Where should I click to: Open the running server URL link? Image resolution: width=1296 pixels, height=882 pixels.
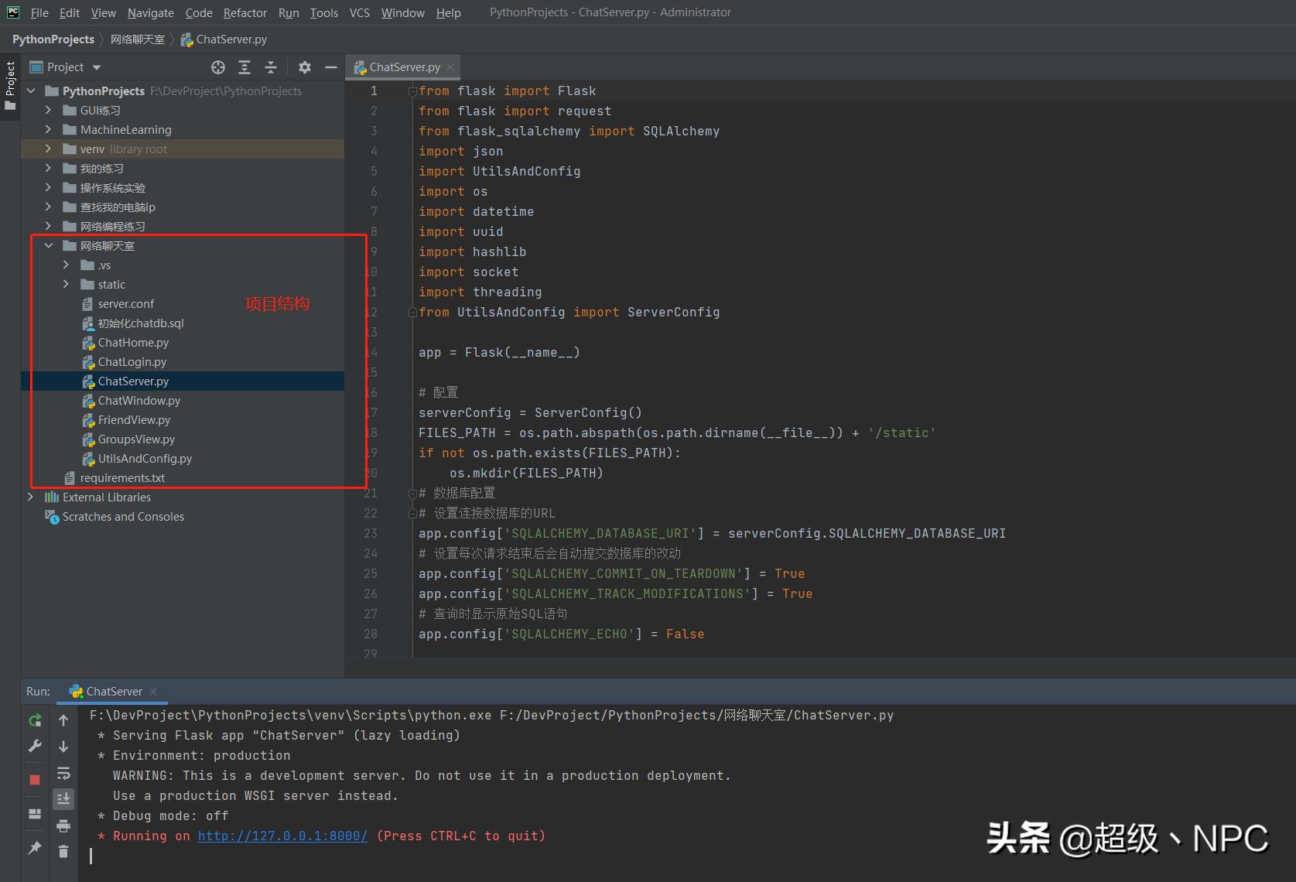pyautogui.click(x=282, y=836)
